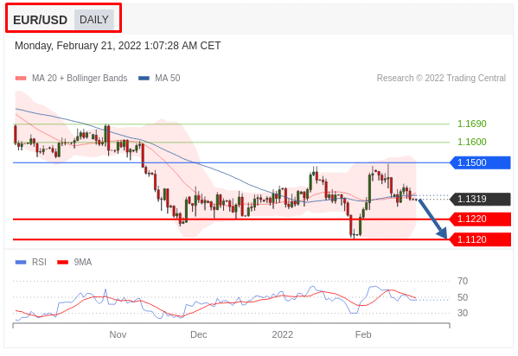Click the blue MA 50 color swatch
This screenshot has height=356, width=518.
(x=144, y=79)
